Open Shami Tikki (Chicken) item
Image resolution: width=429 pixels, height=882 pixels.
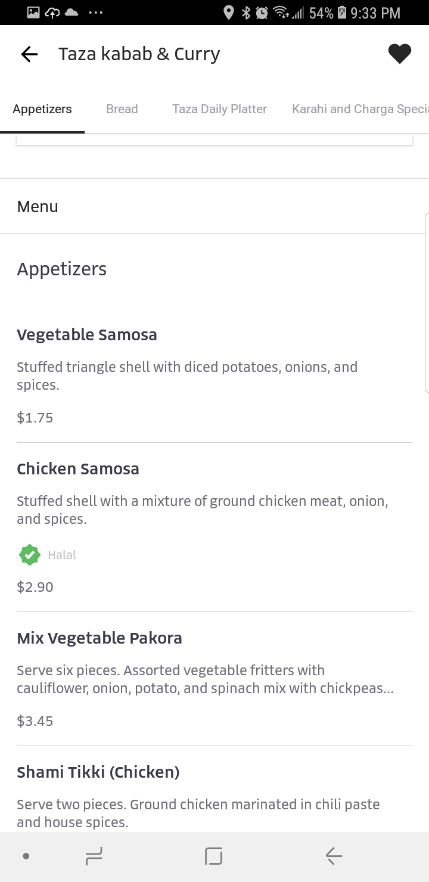tap(98, 772)
